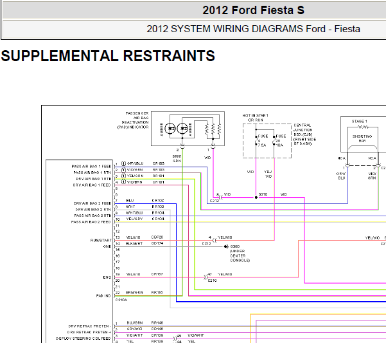This screenshot has width=386, height=343.
Task: Click the C310A connector label
Action: (121, 300)
